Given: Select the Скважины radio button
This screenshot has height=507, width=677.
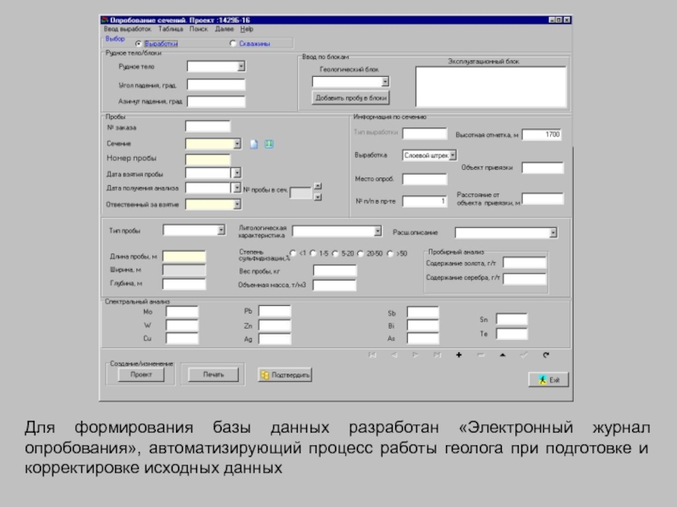Looking at the screenshot, I should 233,43.
